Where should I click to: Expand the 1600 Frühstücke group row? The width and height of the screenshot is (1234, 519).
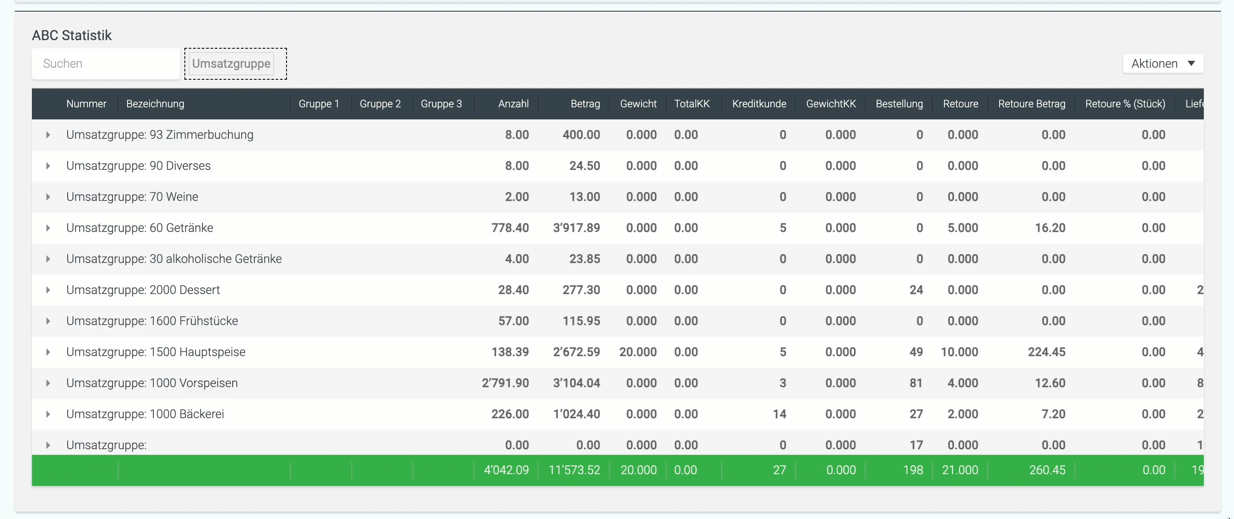[48, 321]
